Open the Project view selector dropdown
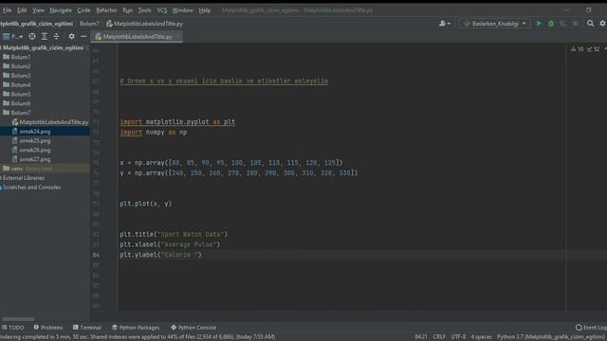Viewport: 607px width, 341px height. pyautogui.click(x=12, y=36)
